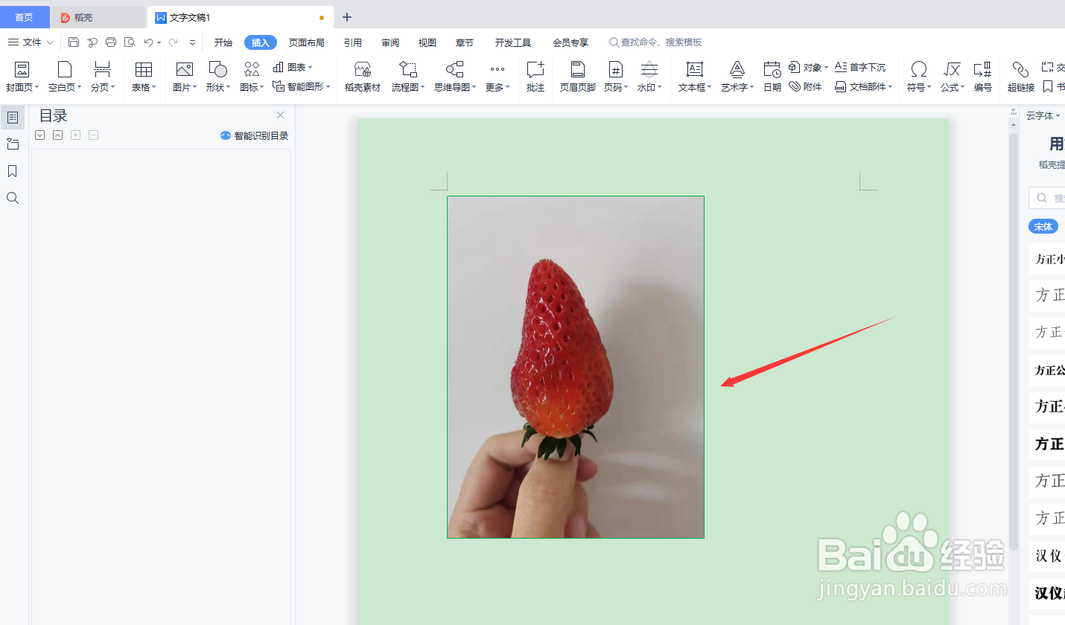Click the symbol (符号) omega icon
The height and width of the screenshot is (625, 1065).
click(x=919, y=70)
